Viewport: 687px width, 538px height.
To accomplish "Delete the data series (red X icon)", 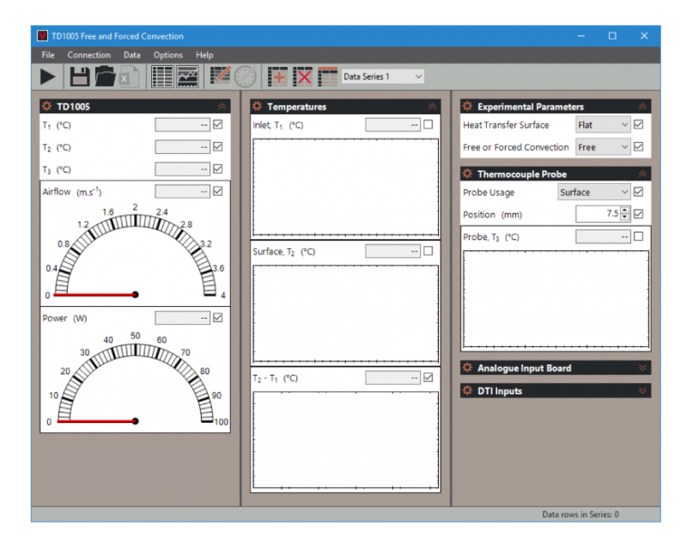I will point(303,76).
